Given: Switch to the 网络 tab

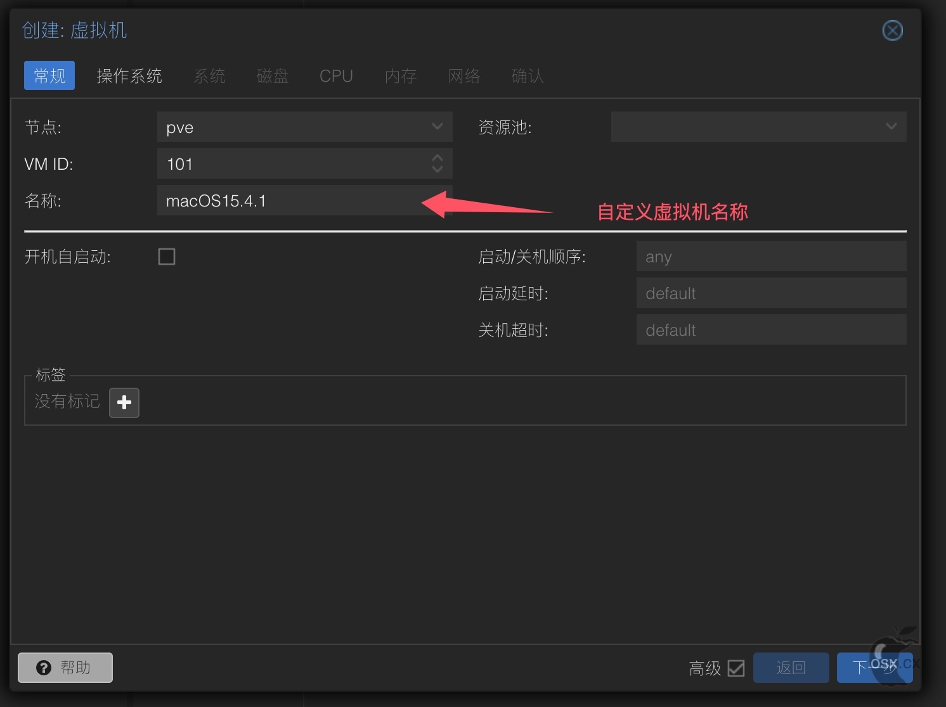Looking at the screenshot, I should [464, 76].
